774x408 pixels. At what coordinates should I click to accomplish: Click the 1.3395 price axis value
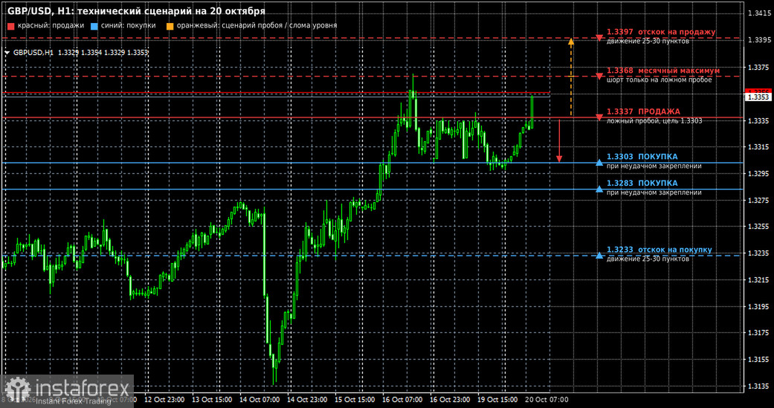tap(758, 40)
